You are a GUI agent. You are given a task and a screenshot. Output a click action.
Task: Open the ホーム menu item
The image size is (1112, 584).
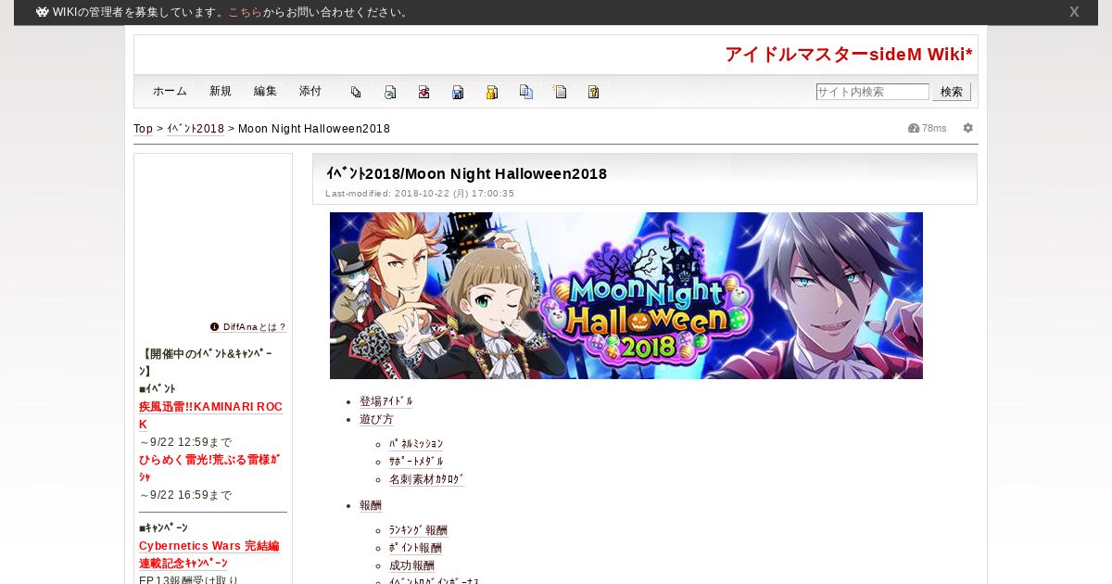[170, 92]
